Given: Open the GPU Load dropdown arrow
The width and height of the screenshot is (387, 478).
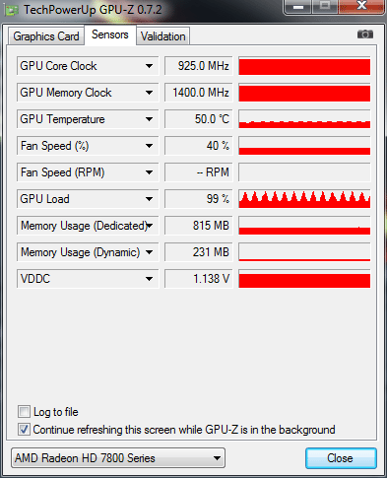Looking at the screenshot, I should click(x=149, y=199).
